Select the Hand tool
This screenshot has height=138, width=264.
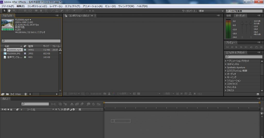[x=9, y=11]
